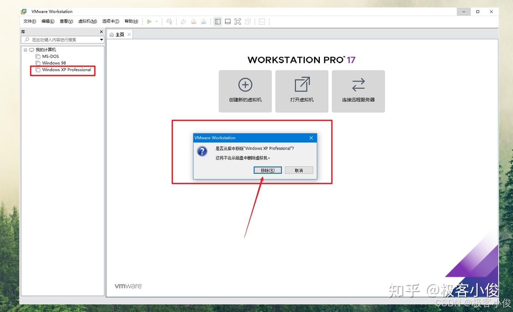Show the thumbnail bar icon
513x312 pixels.
pyautogui.click(x=228, y=21)
